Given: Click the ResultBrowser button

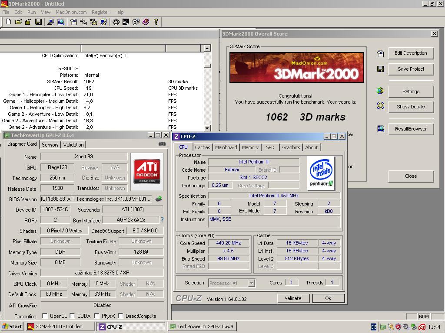Looking at the screenshot, I should (x=411, y=129).
